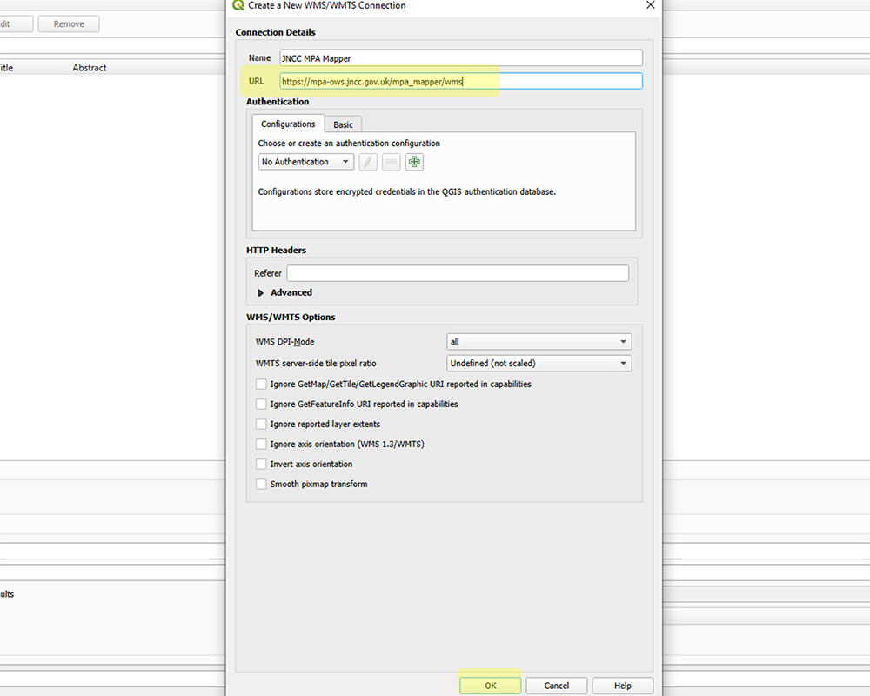Select the Configurations tab

pos(288,124)
